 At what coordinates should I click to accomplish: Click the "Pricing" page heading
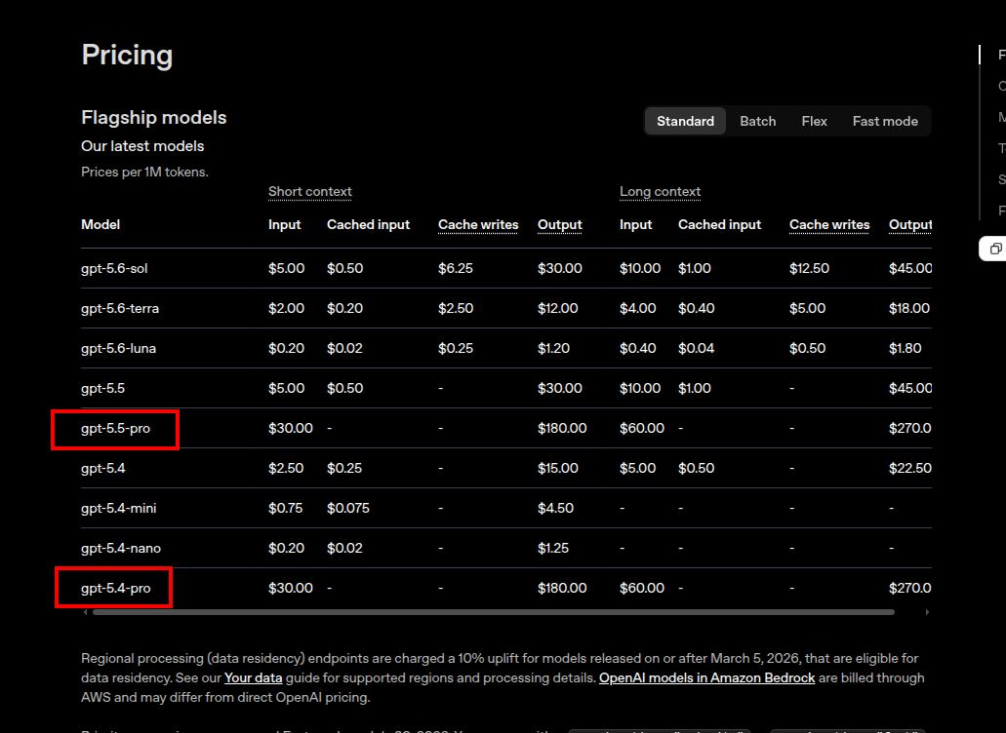pyautogui.click(x=127, y=56)
